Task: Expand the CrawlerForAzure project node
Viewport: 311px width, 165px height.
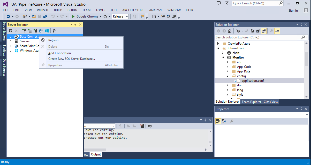Action: (218, 44)
